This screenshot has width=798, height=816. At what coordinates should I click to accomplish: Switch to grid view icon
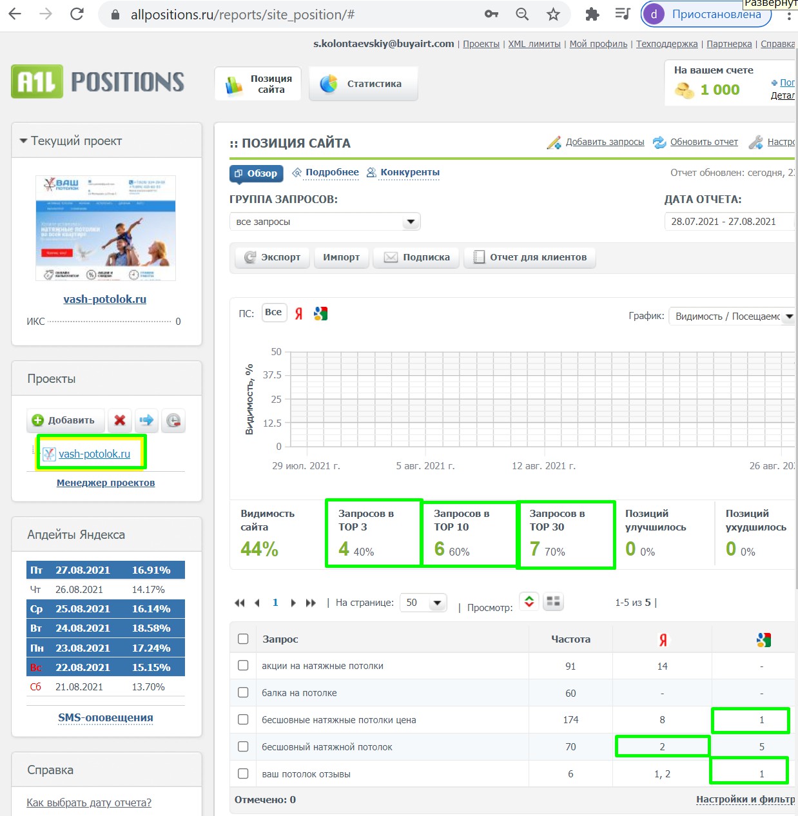[553, 601]
